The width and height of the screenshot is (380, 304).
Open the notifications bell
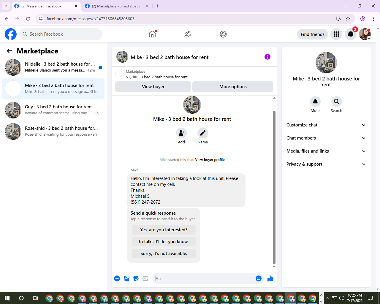pyautogui.click(x=351, y=34)
